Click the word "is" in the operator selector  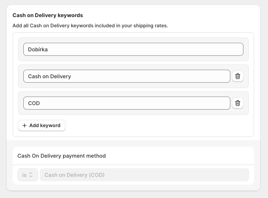pyautogui.click(x=24, y=175)
